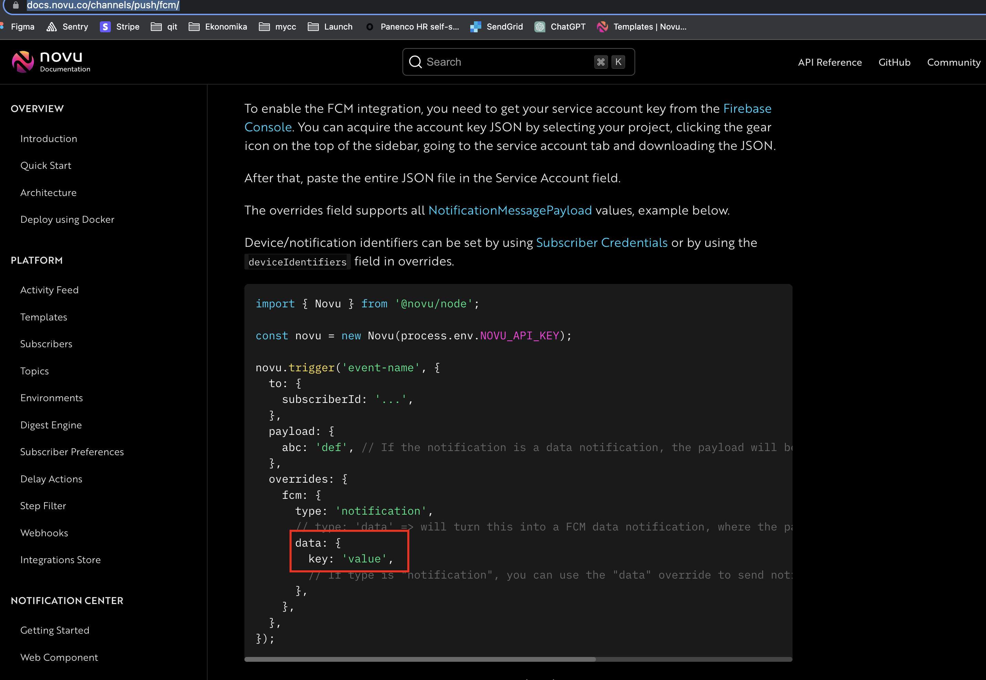Viewport: 986px width, 680px height.
Task: Go to Digest Engine in sidebar
Action: pyautogui.click(x=51, y=425)
